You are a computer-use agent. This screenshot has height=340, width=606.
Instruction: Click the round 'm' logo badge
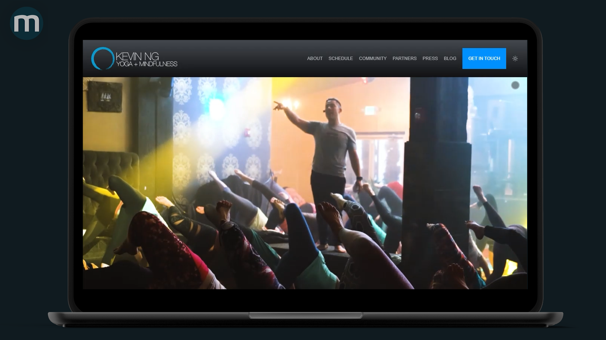(26, 23)
